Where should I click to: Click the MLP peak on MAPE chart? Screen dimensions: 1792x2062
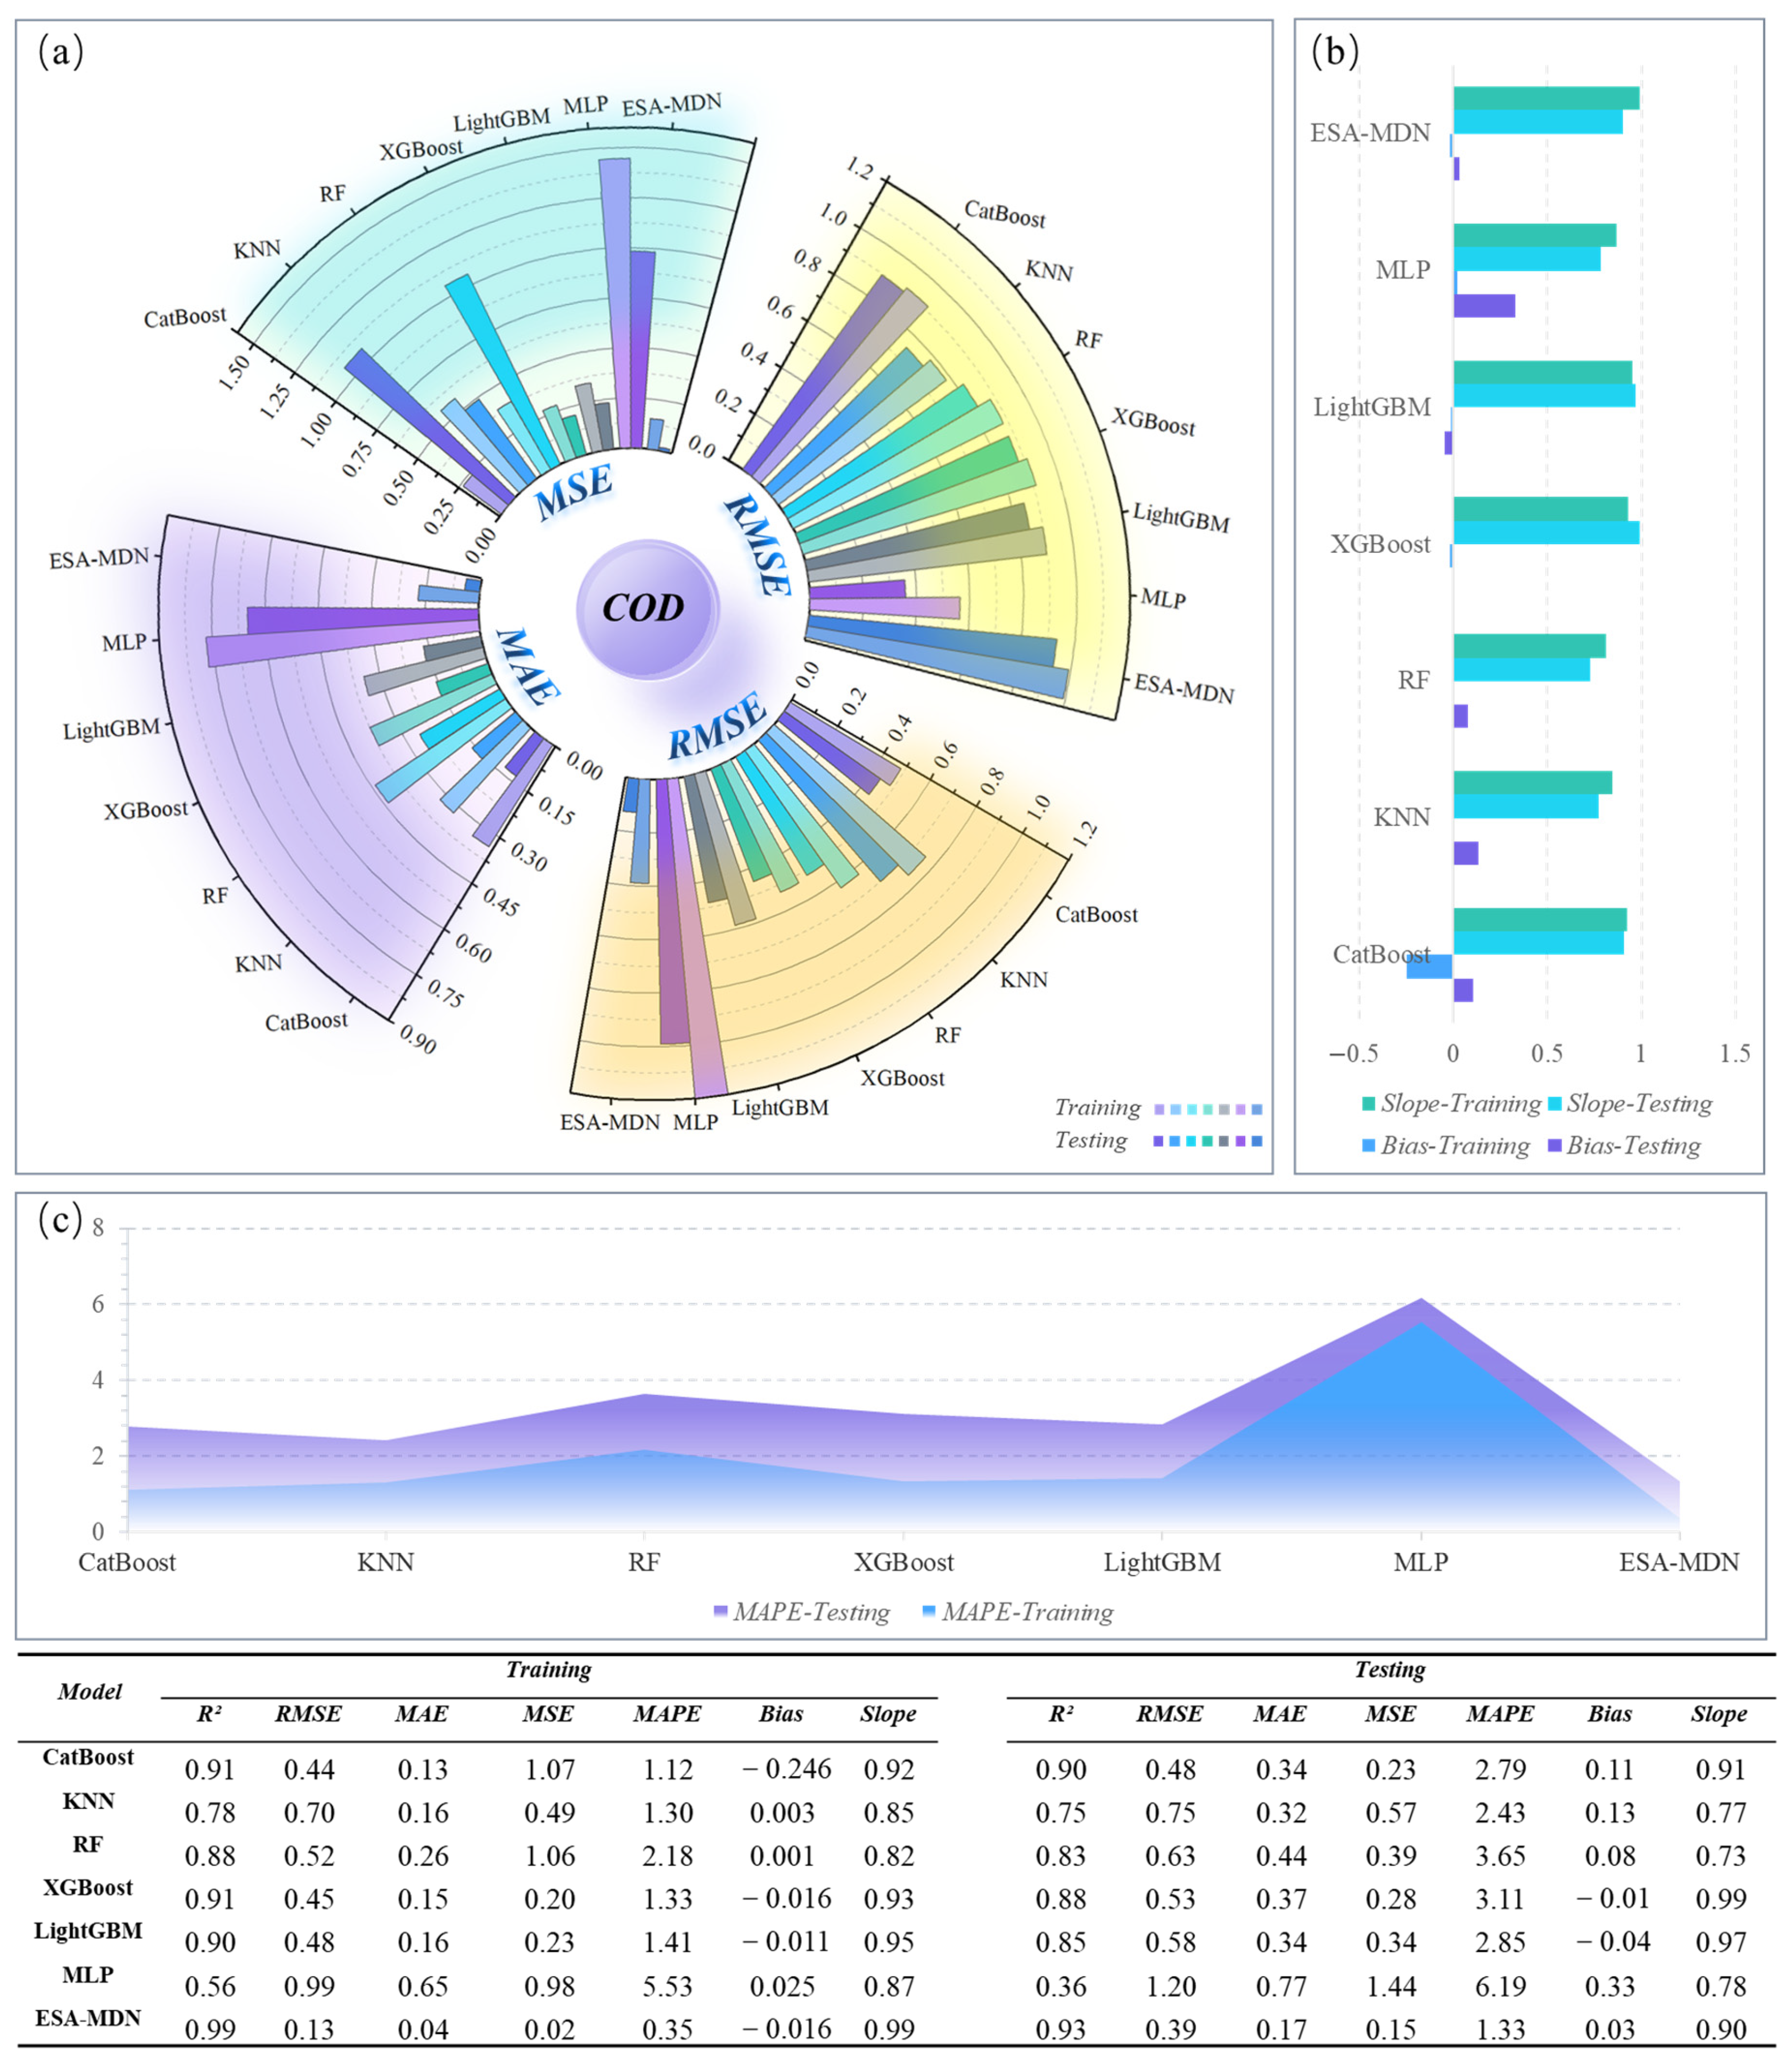tap(1420, 1302)
